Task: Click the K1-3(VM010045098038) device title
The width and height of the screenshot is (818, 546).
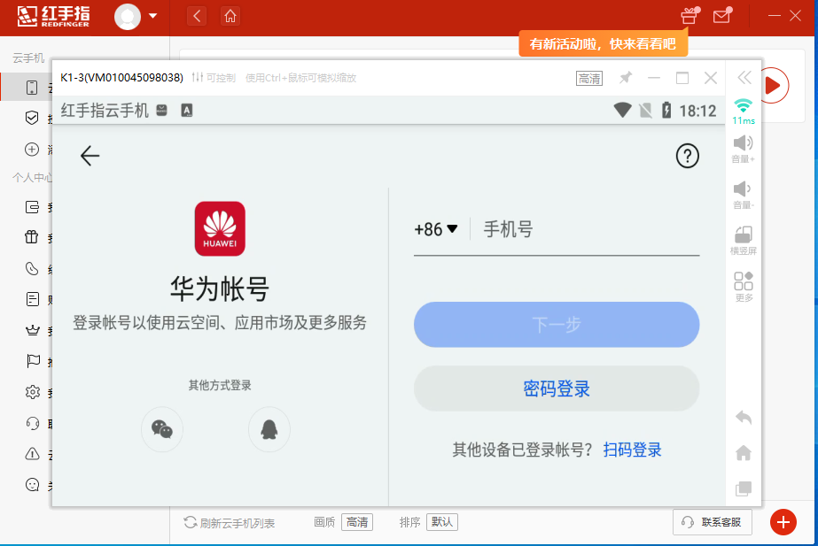Action: (x=121, y=78)
